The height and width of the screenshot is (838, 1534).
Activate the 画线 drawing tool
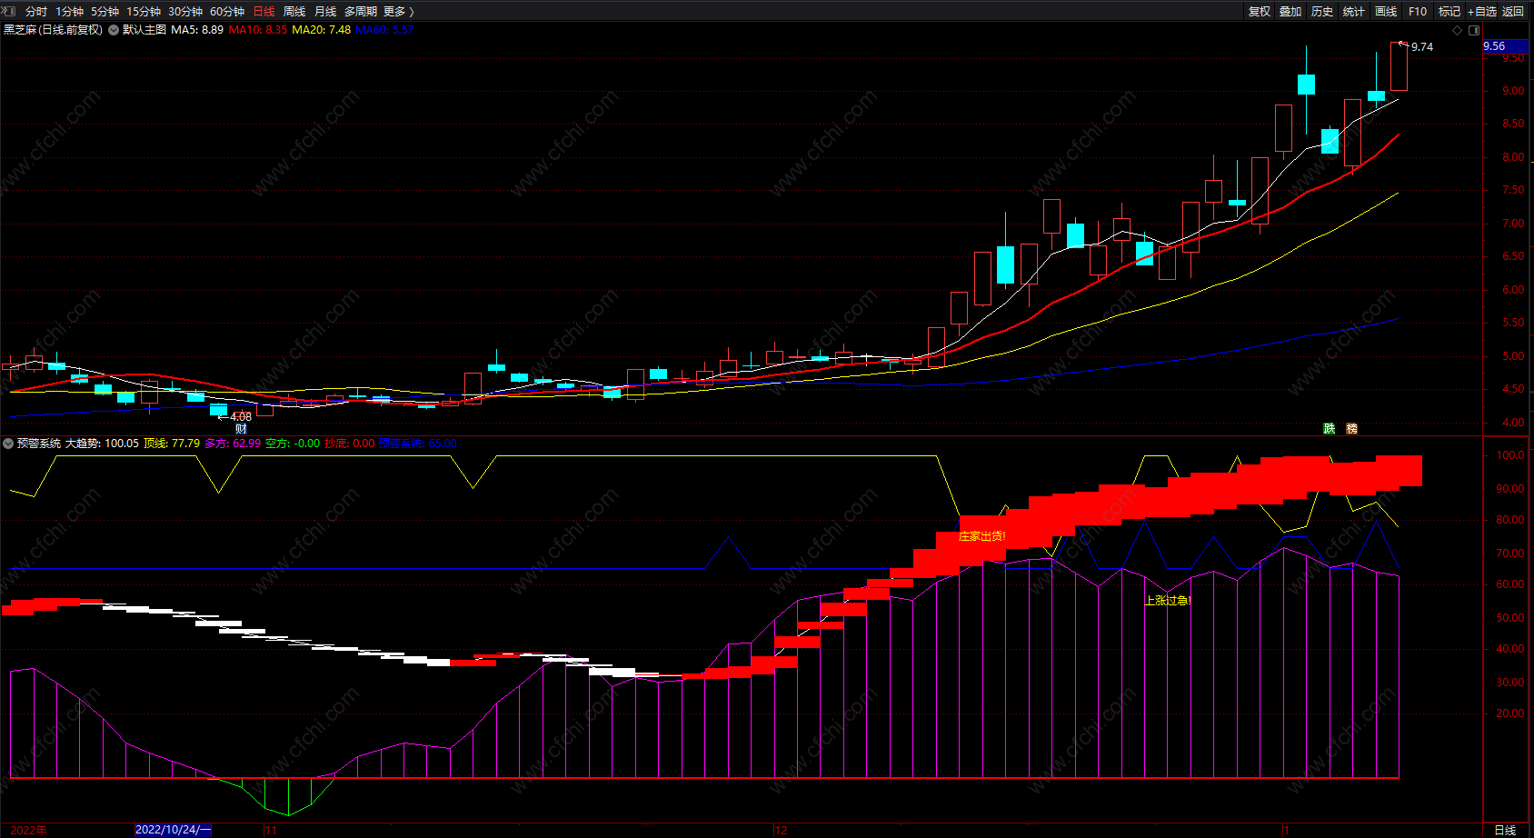click(1386, 12)
